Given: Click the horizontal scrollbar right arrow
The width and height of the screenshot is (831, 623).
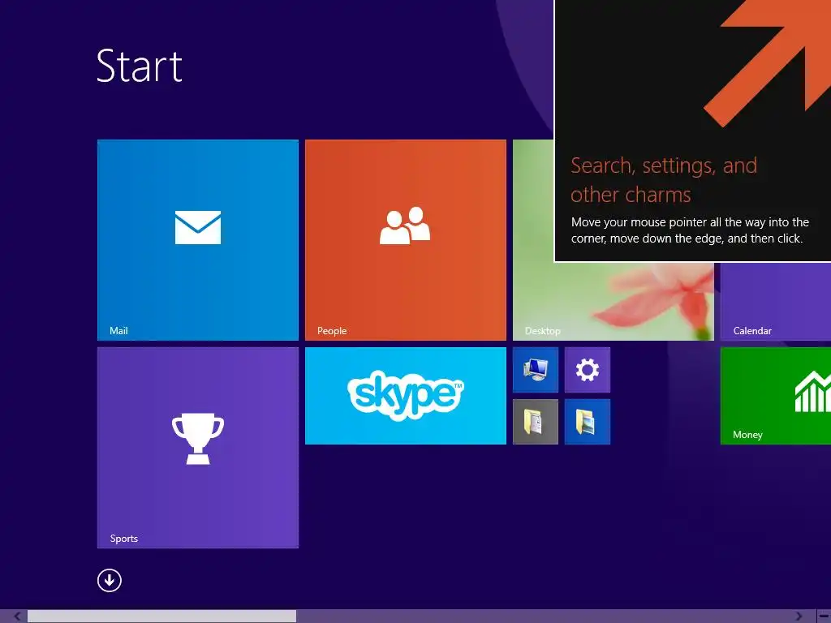Looking at the screenshot, I should (x=799, y=617).
